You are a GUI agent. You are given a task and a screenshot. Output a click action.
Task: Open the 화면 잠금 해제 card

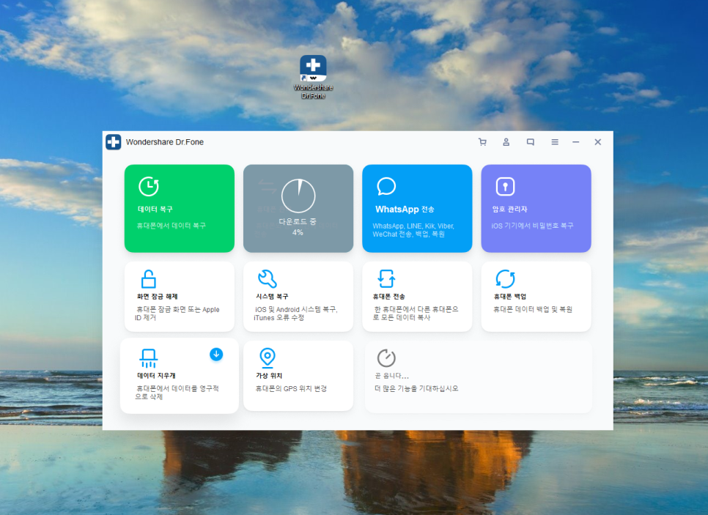click(180, 297)
